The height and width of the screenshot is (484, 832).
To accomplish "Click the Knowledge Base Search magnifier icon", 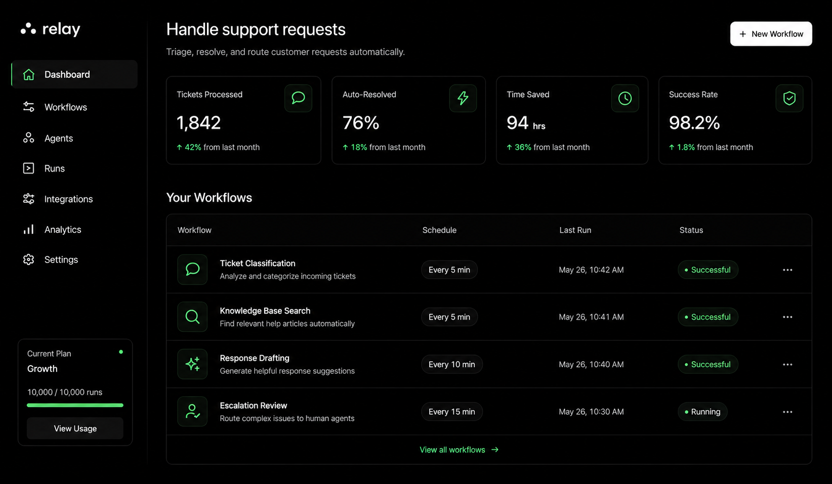I will coord(192,317).
